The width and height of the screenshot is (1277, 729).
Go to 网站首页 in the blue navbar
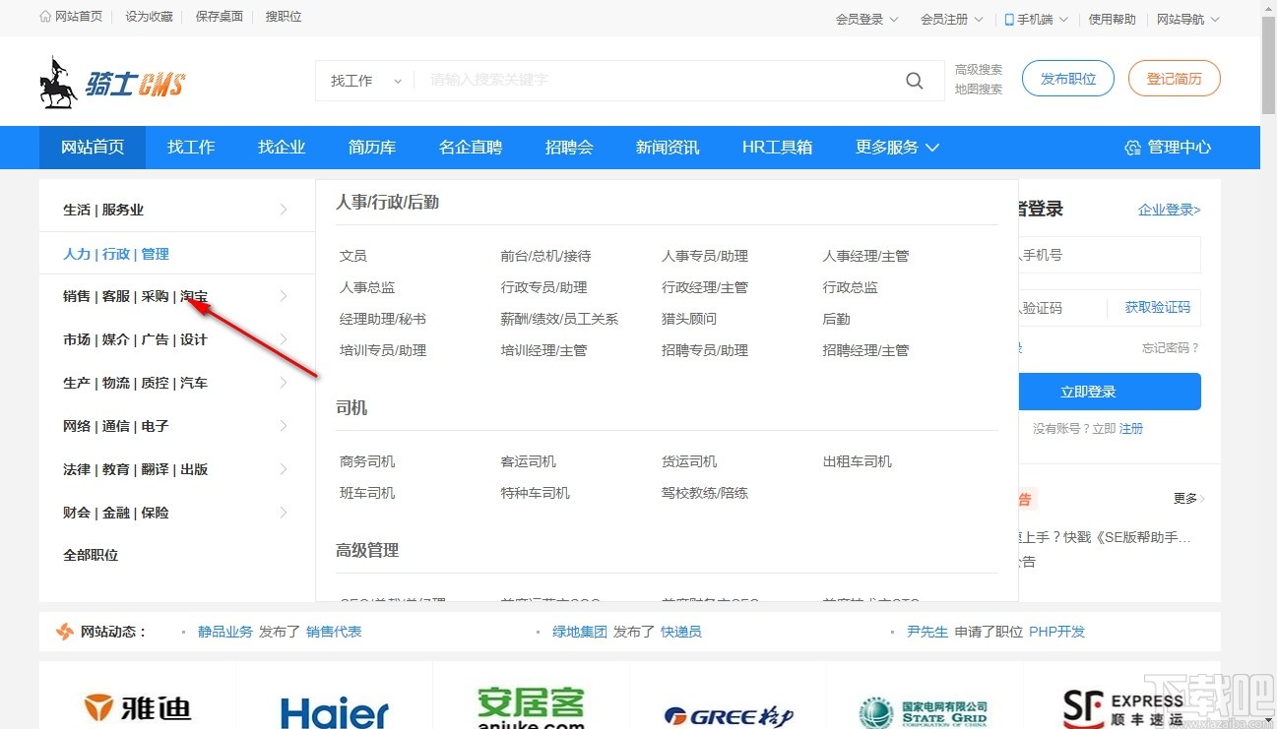click(x=93, y=148)
